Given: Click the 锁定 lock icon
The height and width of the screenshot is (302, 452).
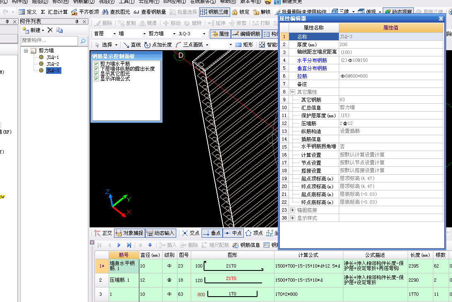Looking at the screenshot, I should pos(241,12).
